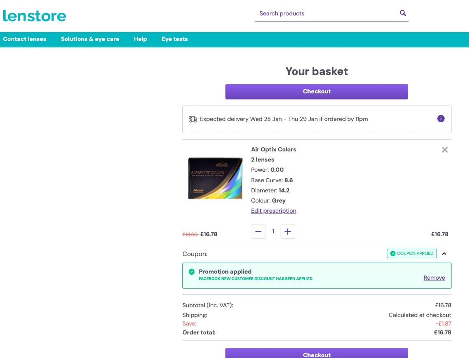Focus the Search products field
Viewport: 469px width, 358px height.
point(325,13)
